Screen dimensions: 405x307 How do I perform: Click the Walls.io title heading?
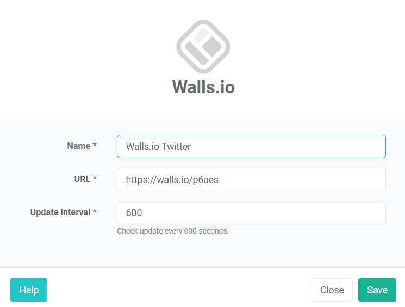pos(203,87)
